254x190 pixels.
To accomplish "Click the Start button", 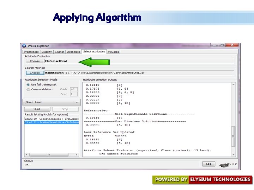I will [x=37, y=109].
